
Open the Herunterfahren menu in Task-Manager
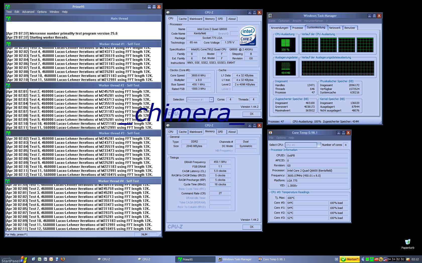[313, 21]
